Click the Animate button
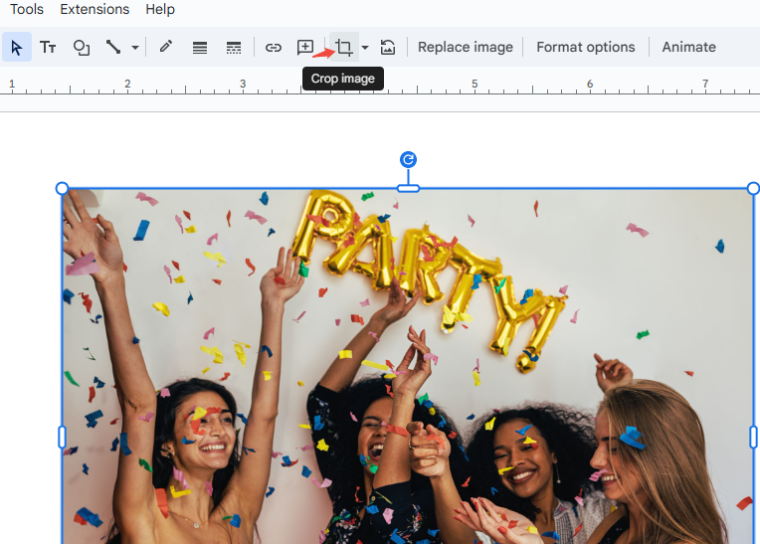 point(688,47)
